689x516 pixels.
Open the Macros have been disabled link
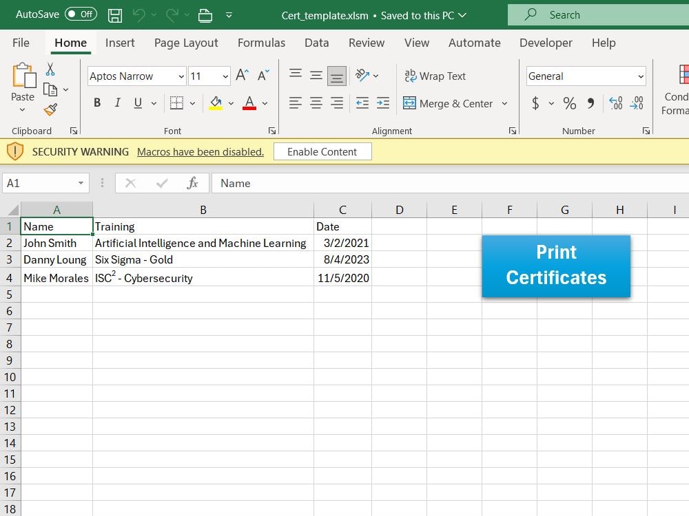coord(200,151)
